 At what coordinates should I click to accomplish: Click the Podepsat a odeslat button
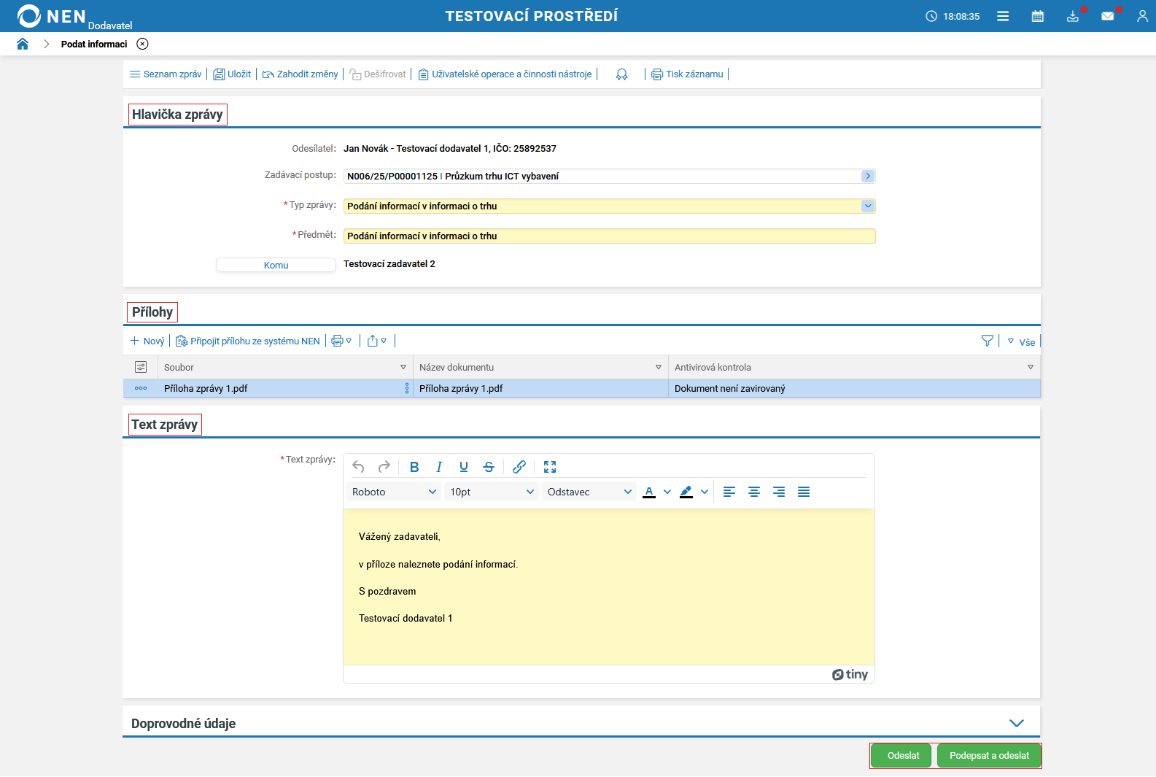coord(989,756)
